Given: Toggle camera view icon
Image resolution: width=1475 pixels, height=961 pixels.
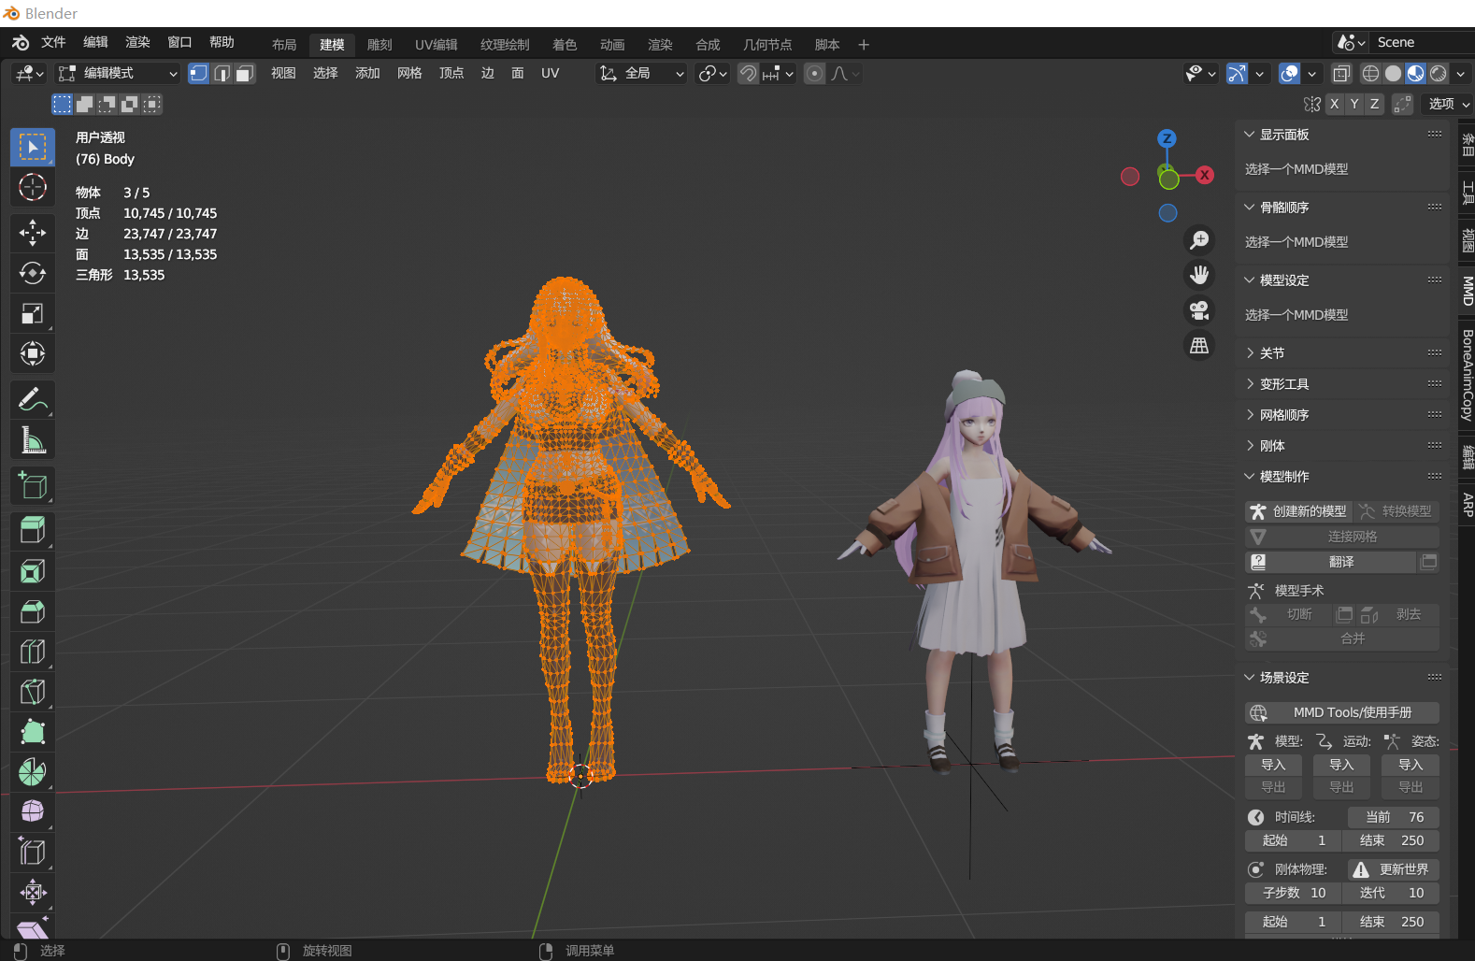Looking at the screenshot, I should point(1199,309).
